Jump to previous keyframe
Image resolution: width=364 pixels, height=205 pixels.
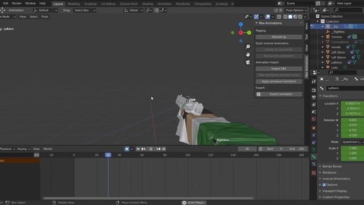[x=143, y=149]
